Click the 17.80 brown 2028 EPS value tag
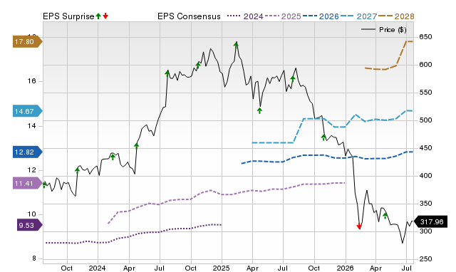The image size is (456, 272). (27, 42)
